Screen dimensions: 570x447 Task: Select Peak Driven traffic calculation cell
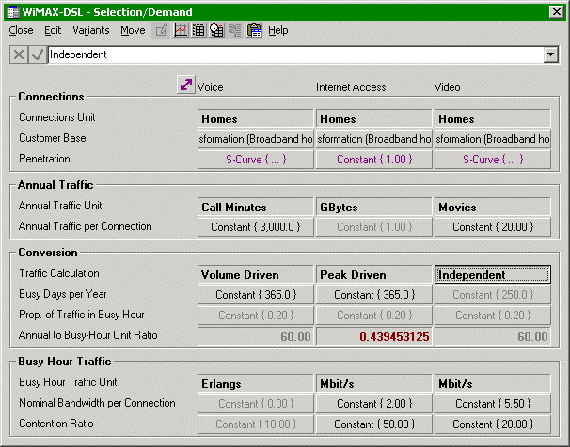(373, 274)
